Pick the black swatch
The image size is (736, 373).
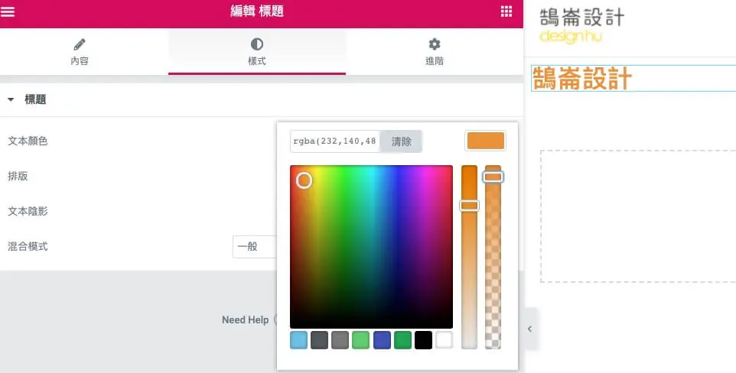click(423, 340)
